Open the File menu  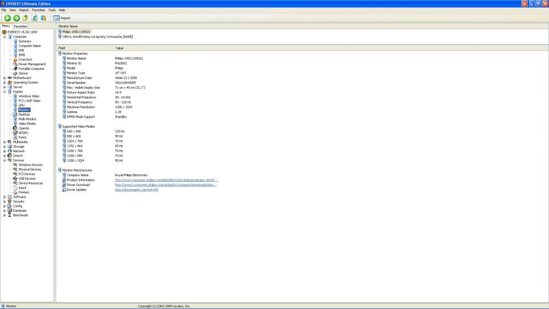click(x=4, y=10)
